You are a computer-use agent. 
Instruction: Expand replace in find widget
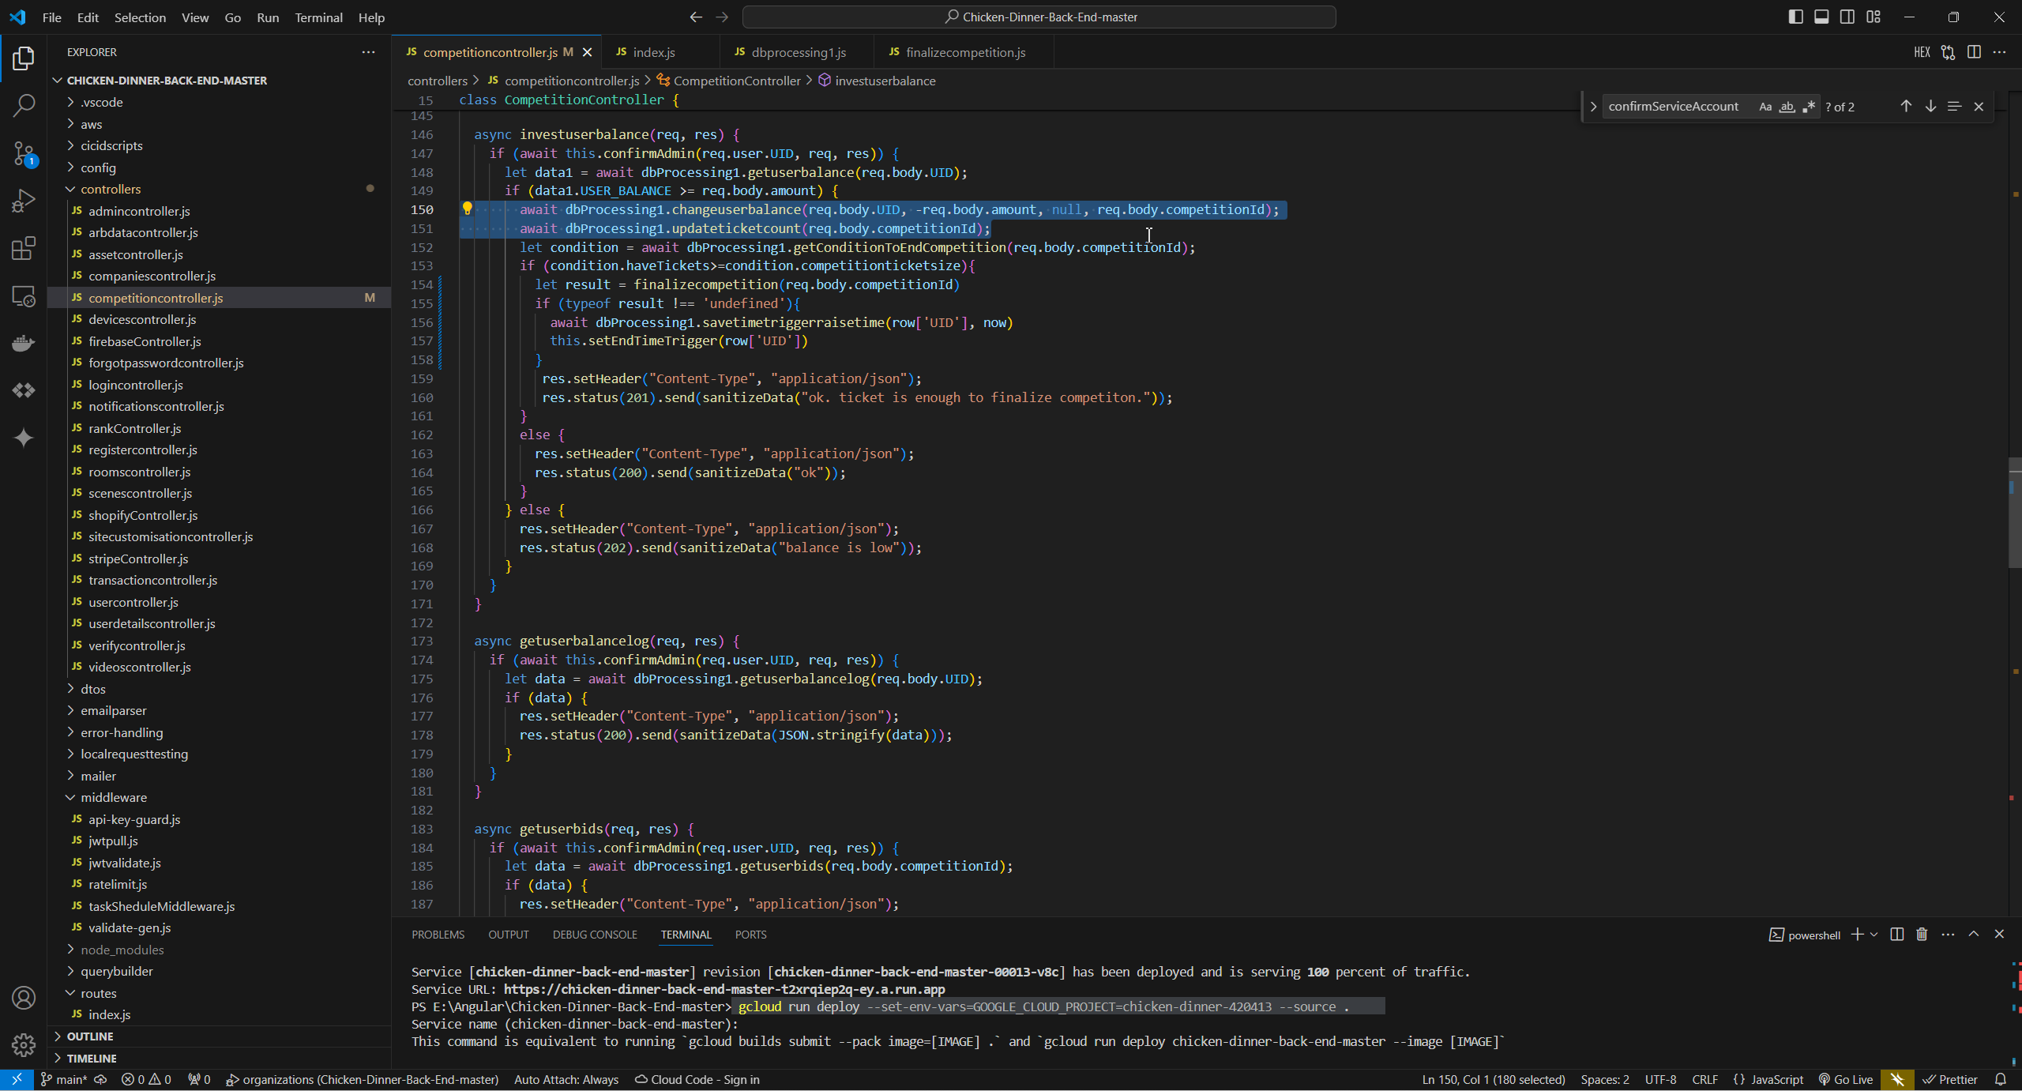pyautogui.click(x=1593, y=107)
